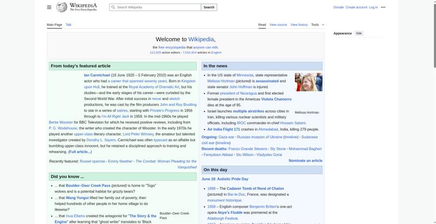Open Minnesota link in the news
The width and height of the screenshot is (436, 224).
[x=245, y=75]
